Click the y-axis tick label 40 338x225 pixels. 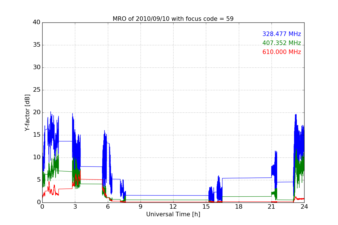[x=37, y=22]
